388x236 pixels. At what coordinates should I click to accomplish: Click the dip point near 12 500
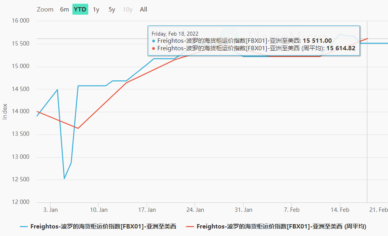coord(65,179)
